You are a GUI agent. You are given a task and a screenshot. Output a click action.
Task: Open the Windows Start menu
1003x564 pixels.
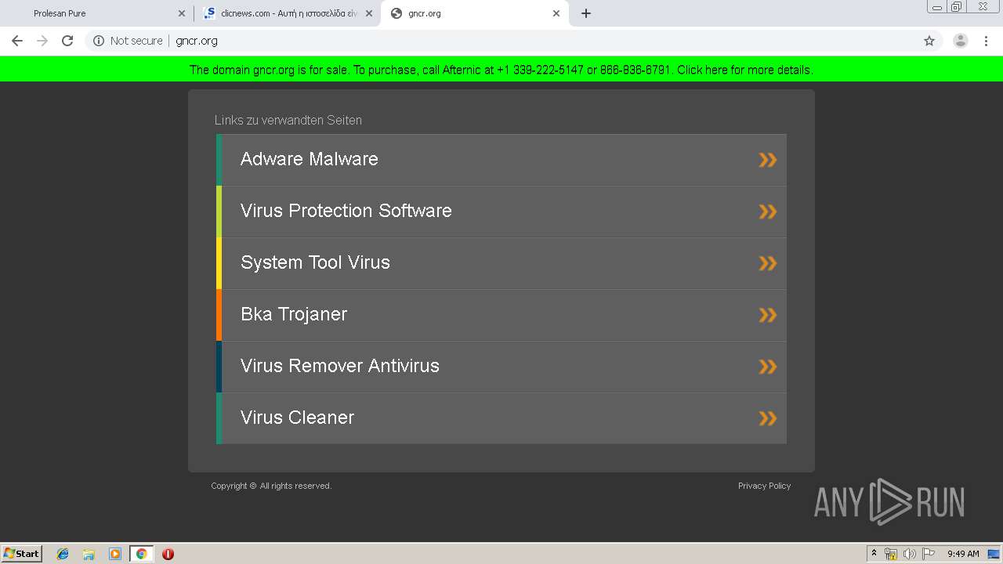click(x=21, y=553)
